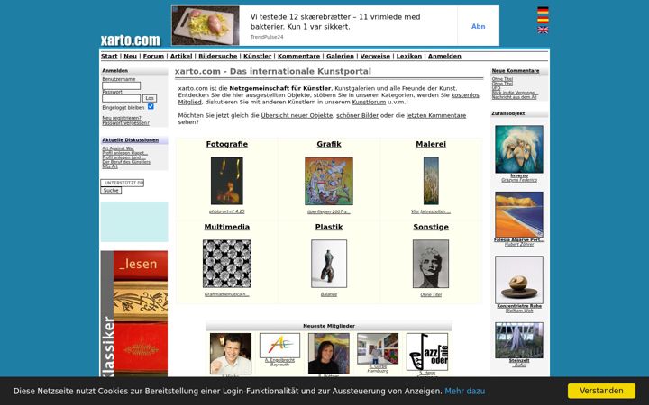Open the Multimedia patterned thumbnail
Image resolution: width=649 pixels, height=405 pixels.
pos(227,264)
